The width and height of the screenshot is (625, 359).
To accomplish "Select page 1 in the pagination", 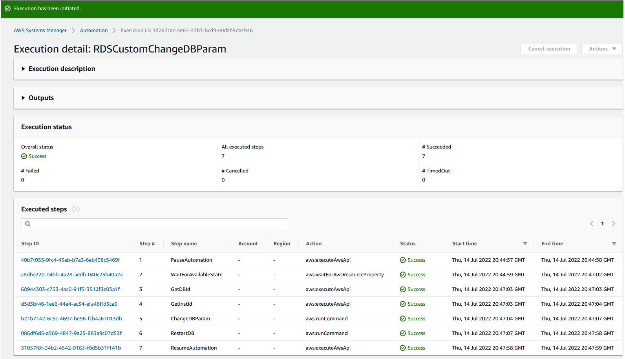I will pos(602,224).
